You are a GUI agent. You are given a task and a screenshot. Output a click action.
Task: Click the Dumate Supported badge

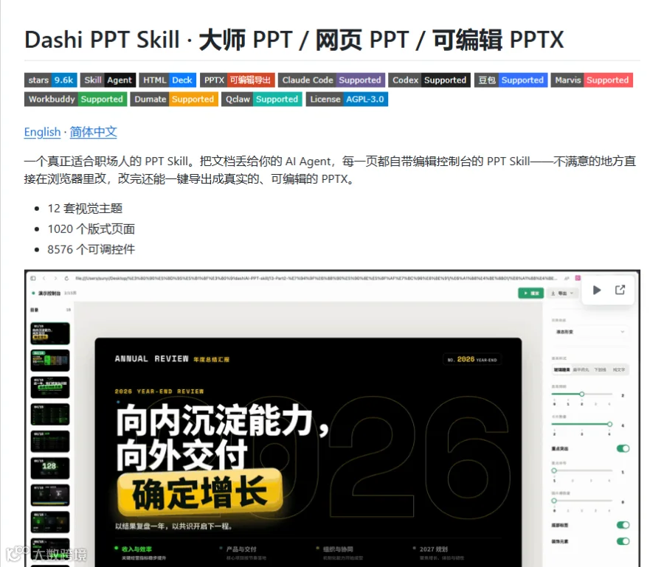point(174,99)
